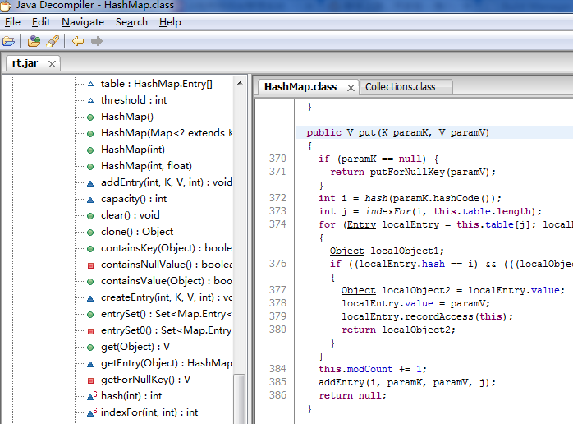Click the Open File toolbar icon
Viewport: 573px width, 424px height.
point(9,41)
